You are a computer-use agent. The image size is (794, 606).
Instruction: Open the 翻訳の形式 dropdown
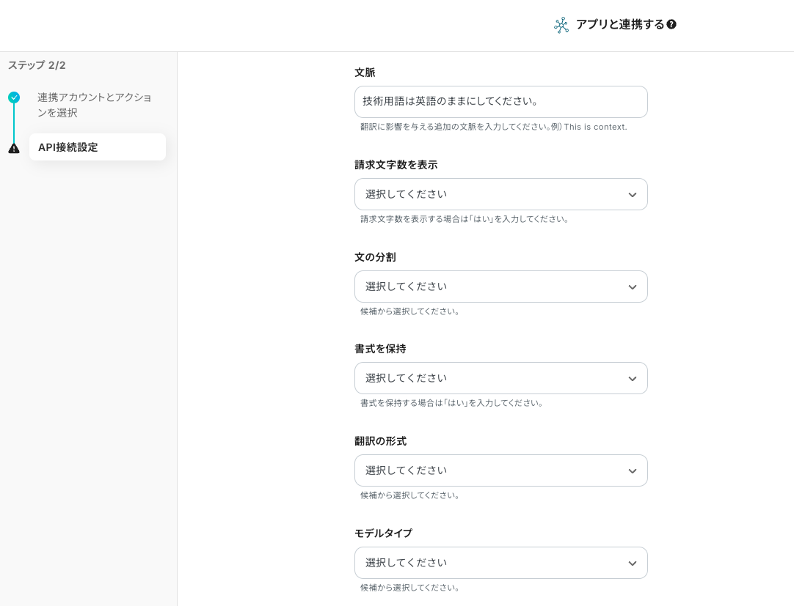point(492,471)
